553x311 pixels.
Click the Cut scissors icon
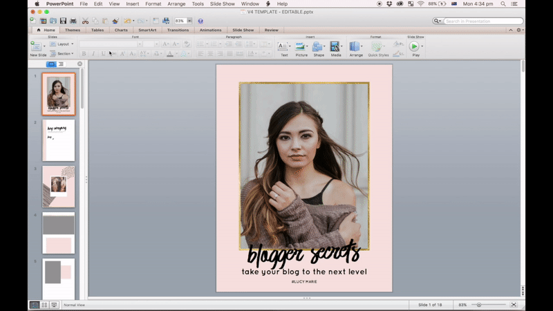click(x=85, y=21)
